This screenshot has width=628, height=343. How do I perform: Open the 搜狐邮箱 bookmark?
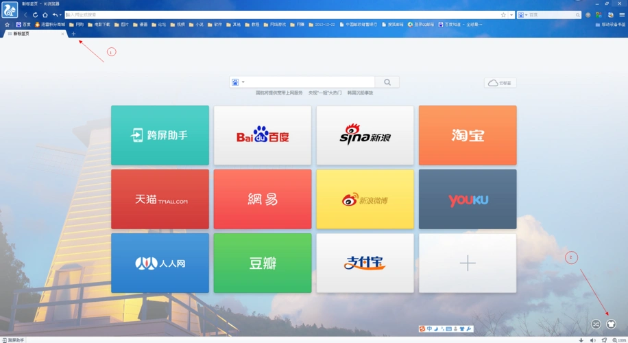392,25
